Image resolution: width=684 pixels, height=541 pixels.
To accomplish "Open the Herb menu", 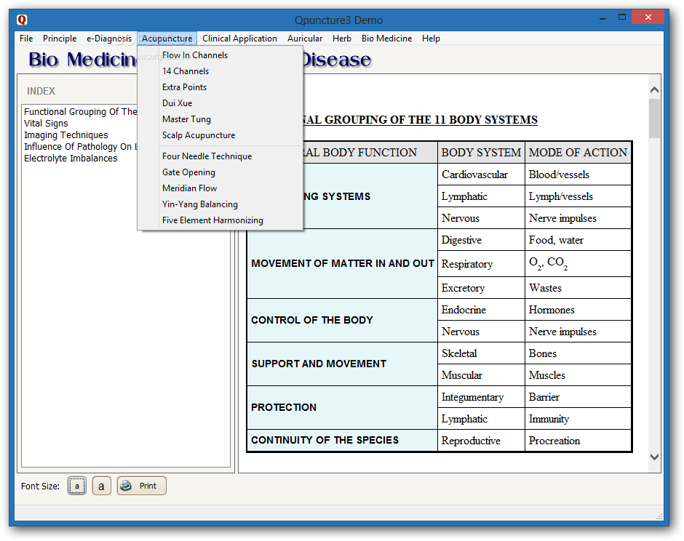I will pyautogui.click(x=341, y=39).
